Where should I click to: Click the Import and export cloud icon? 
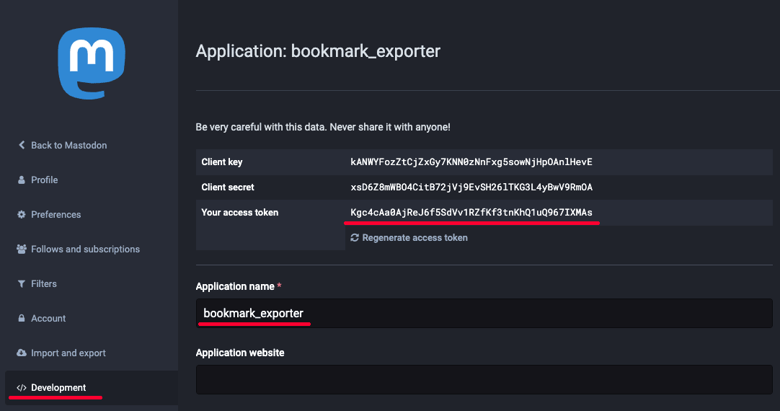22,353
